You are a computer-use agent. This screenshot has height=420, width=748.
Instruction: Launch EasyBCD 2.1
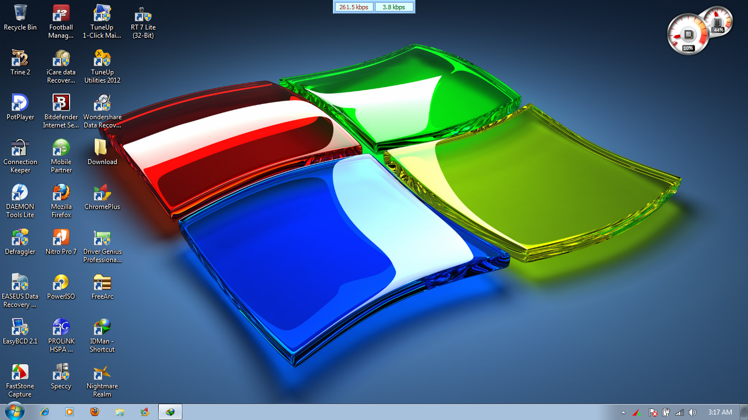click(20, 327)
